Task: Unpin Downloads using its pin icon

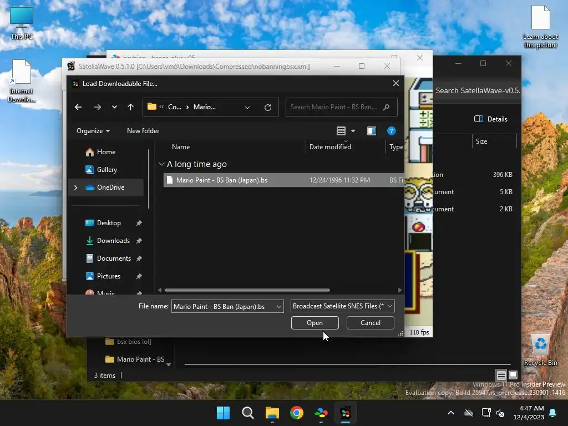Action: point(139,241)
